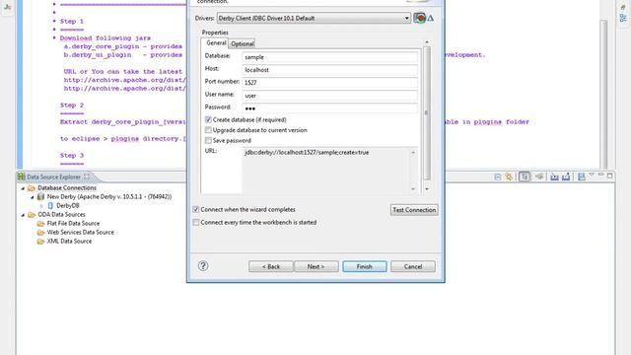
Task: Click the ODA Data Sources folder icon
Action: coord(32,215)
